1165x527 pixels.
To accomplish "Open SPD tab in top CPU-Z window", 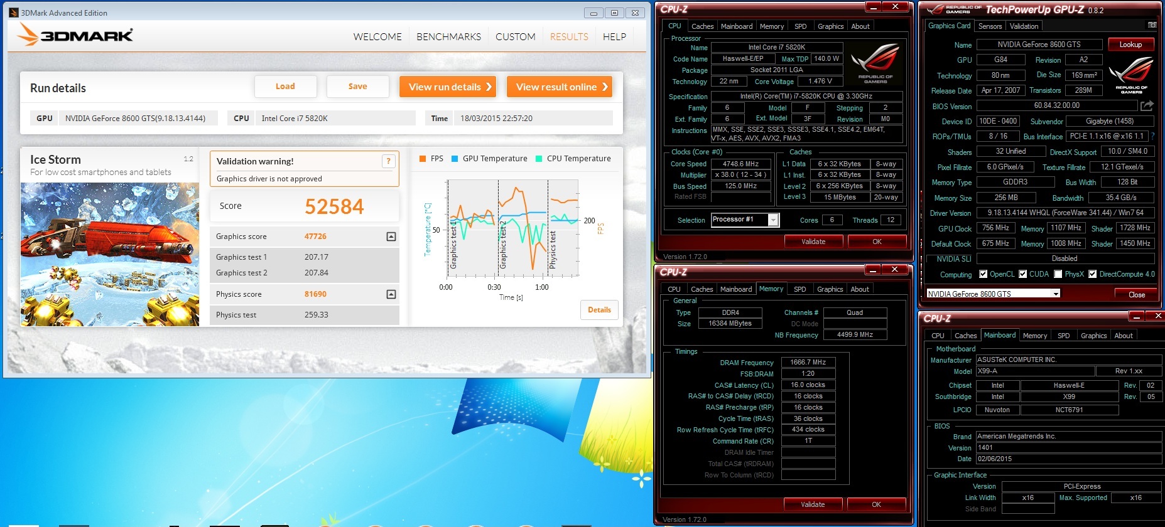I will coord(800,26).
